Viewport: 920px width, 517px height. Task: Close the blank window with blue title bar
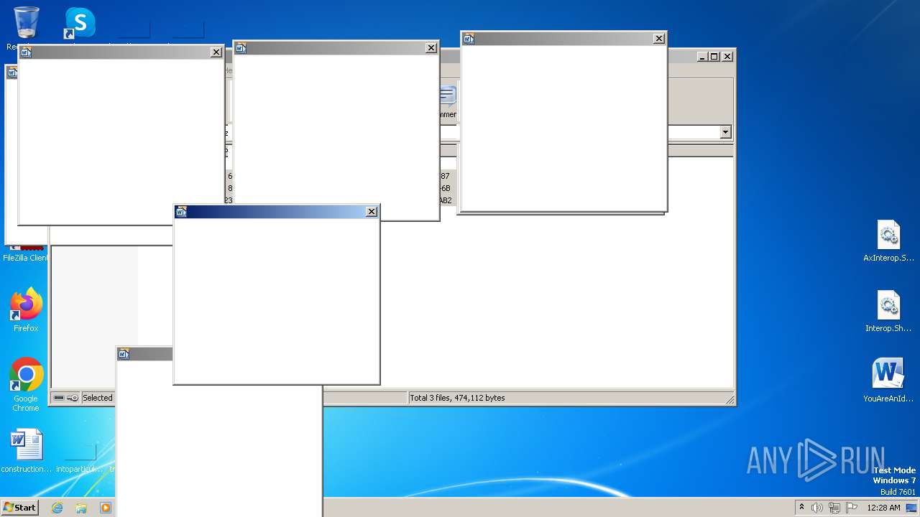(372, 211)
